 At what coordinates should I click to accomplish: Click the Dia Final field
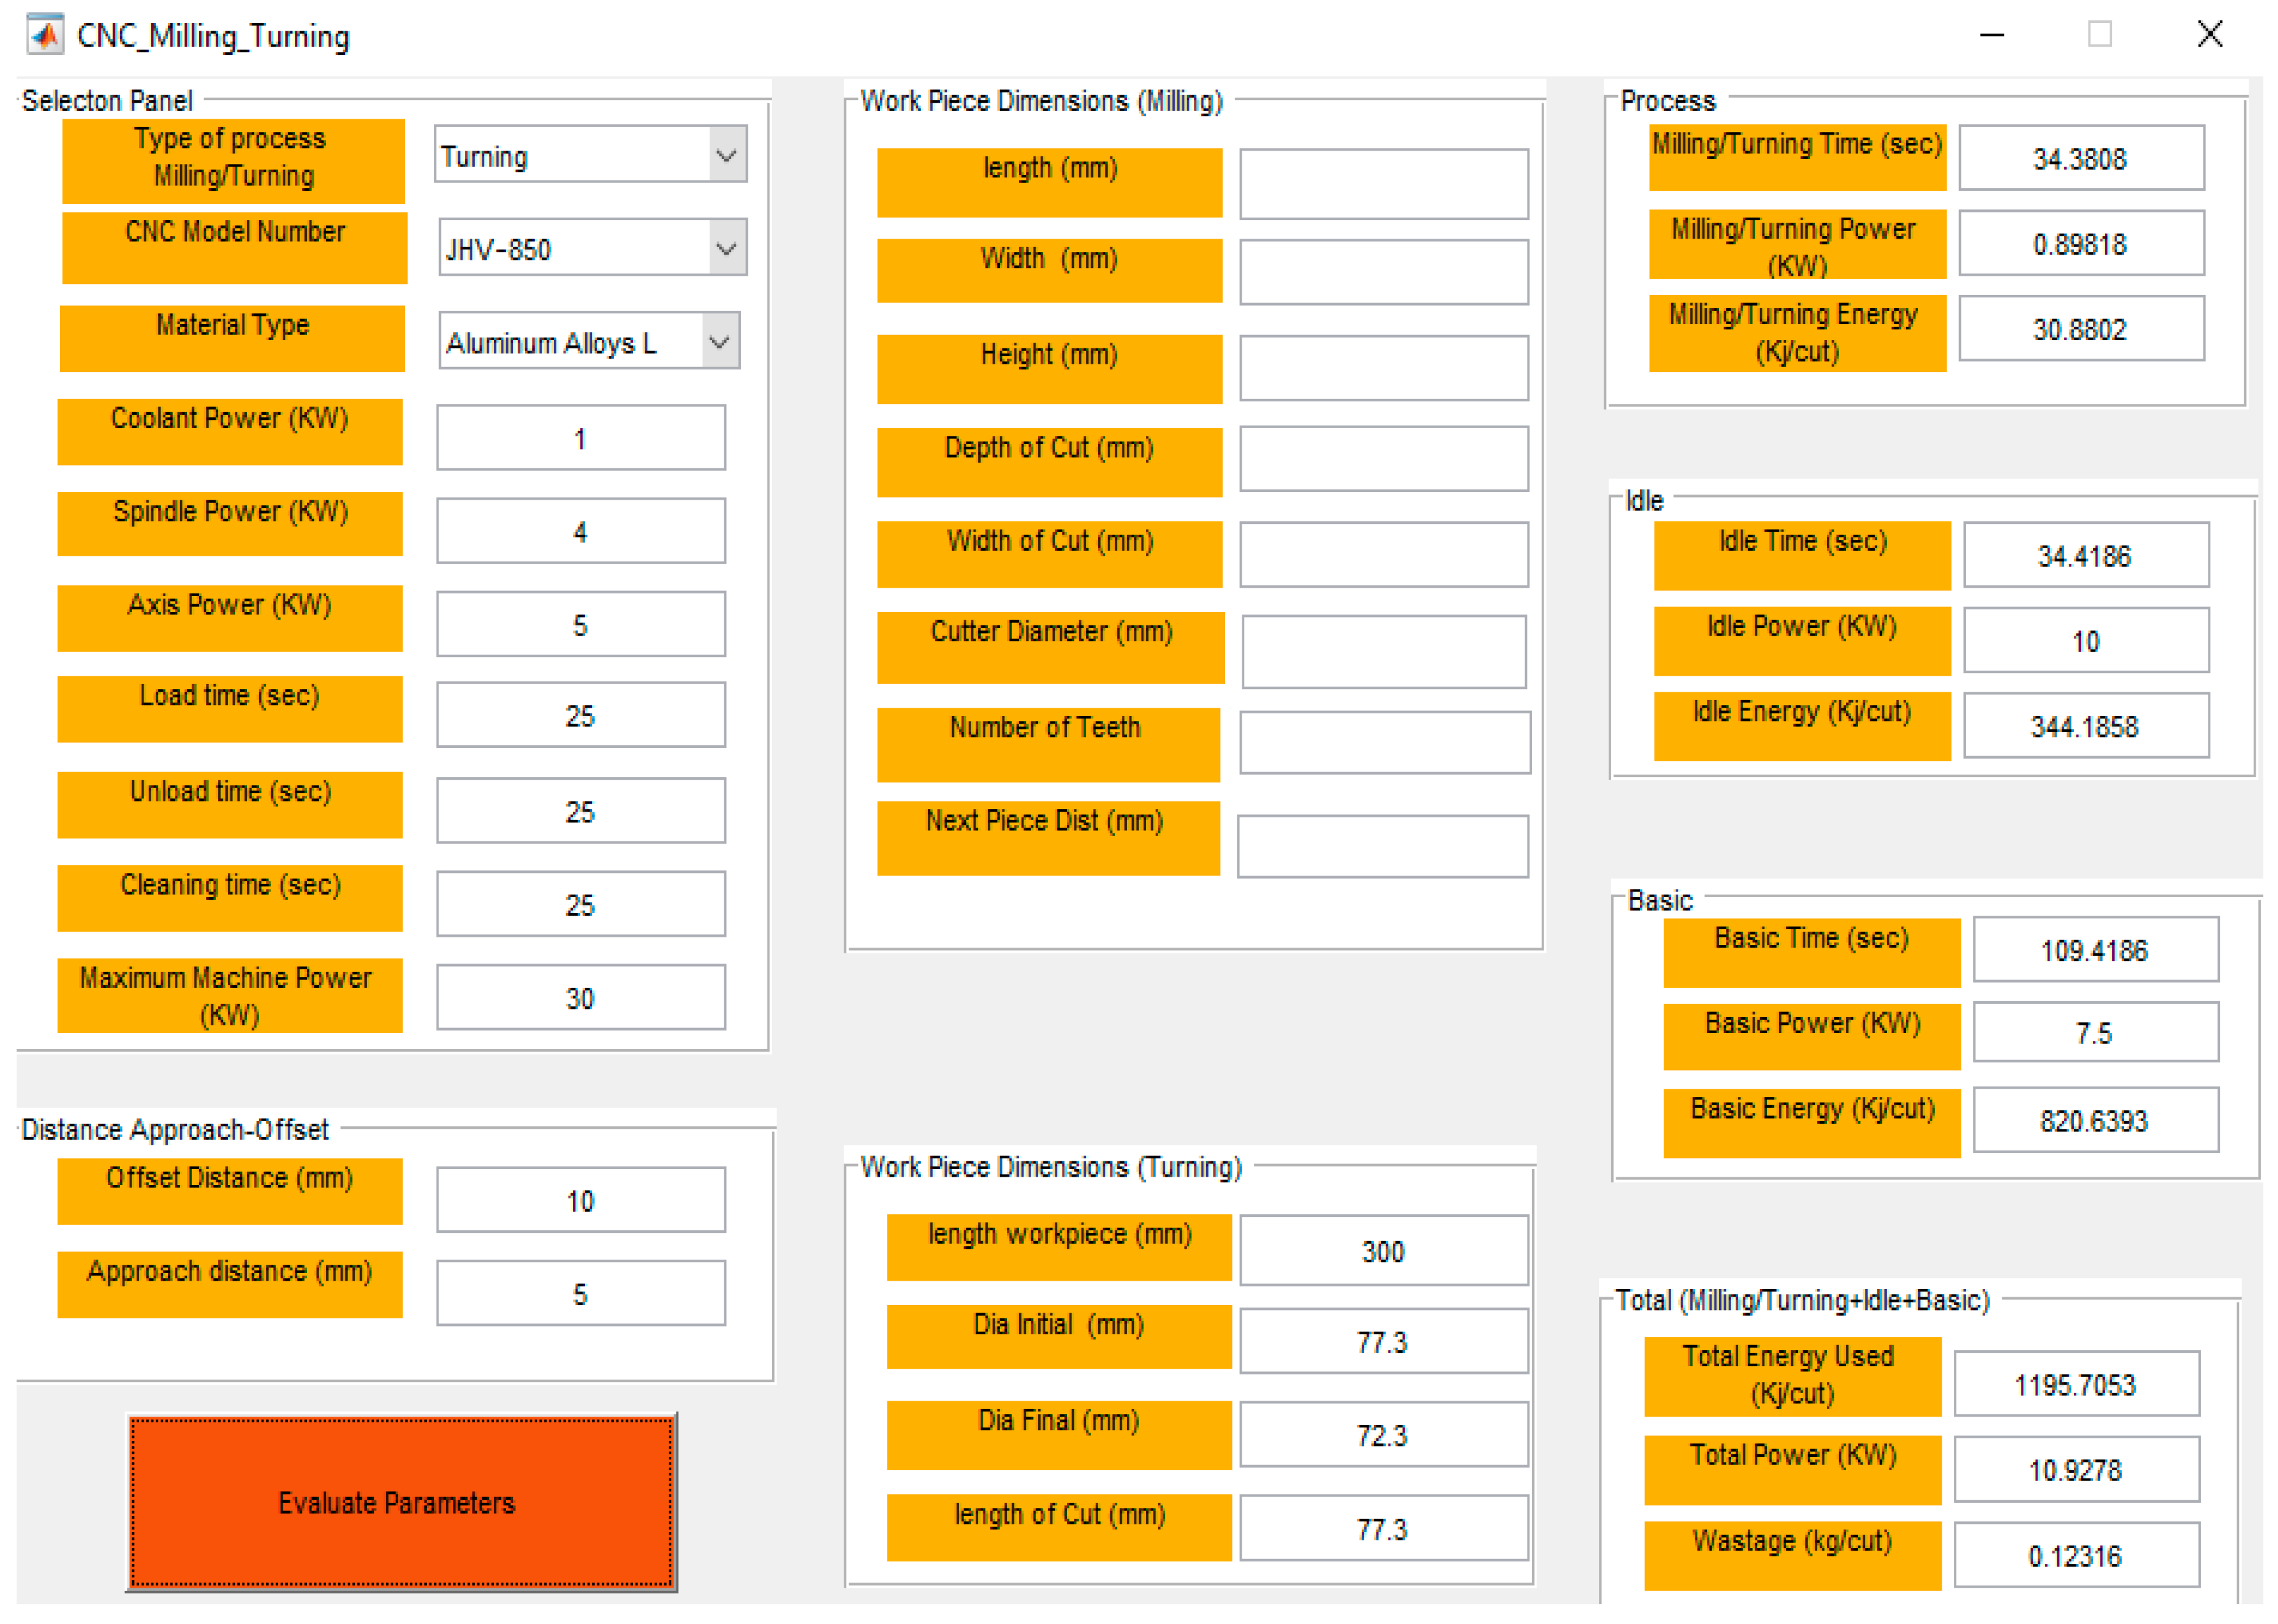click(x=1383, y=1435)
